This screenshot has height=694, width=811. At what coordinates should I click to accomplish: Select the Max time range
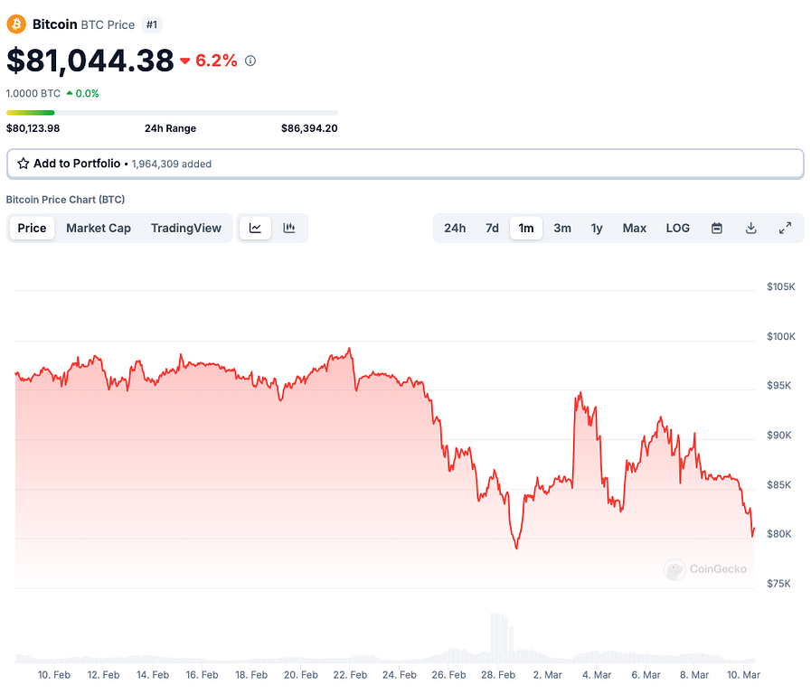coord(635,228)
